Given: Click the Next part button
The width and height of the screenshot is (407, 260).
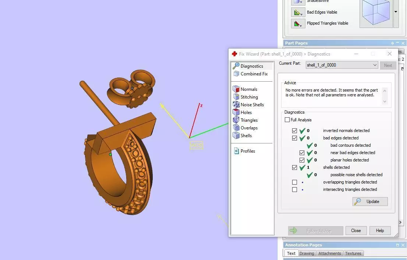Looking at the screenshot, I should (x=388, y=65).
